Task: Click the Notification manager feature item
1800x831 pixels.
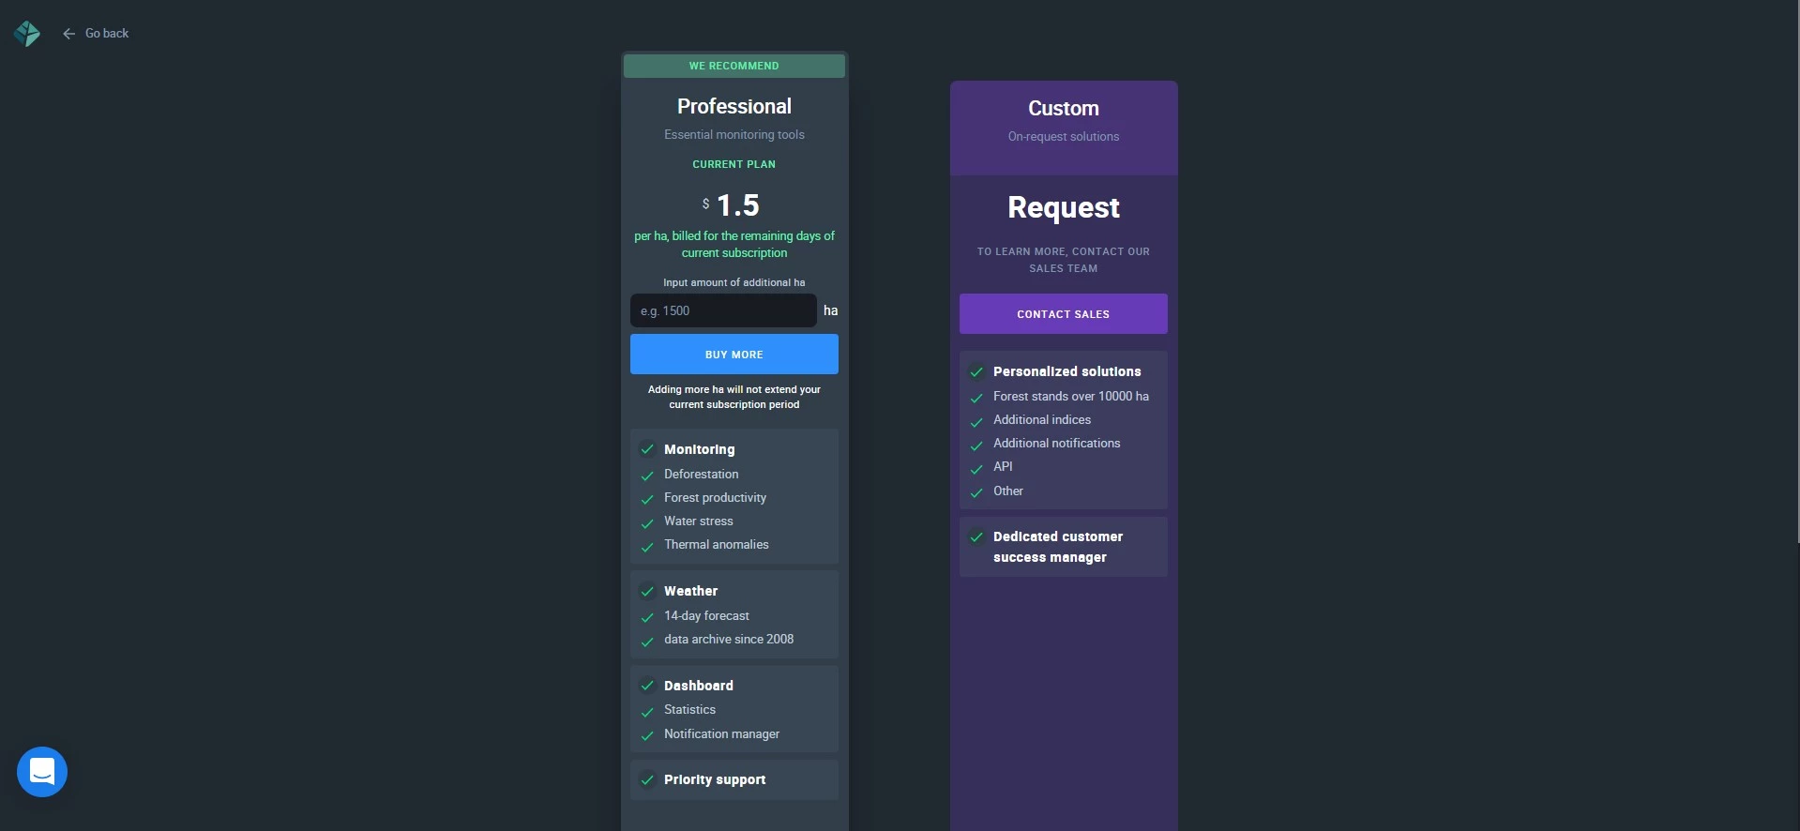Action: [x=721, y=734]
